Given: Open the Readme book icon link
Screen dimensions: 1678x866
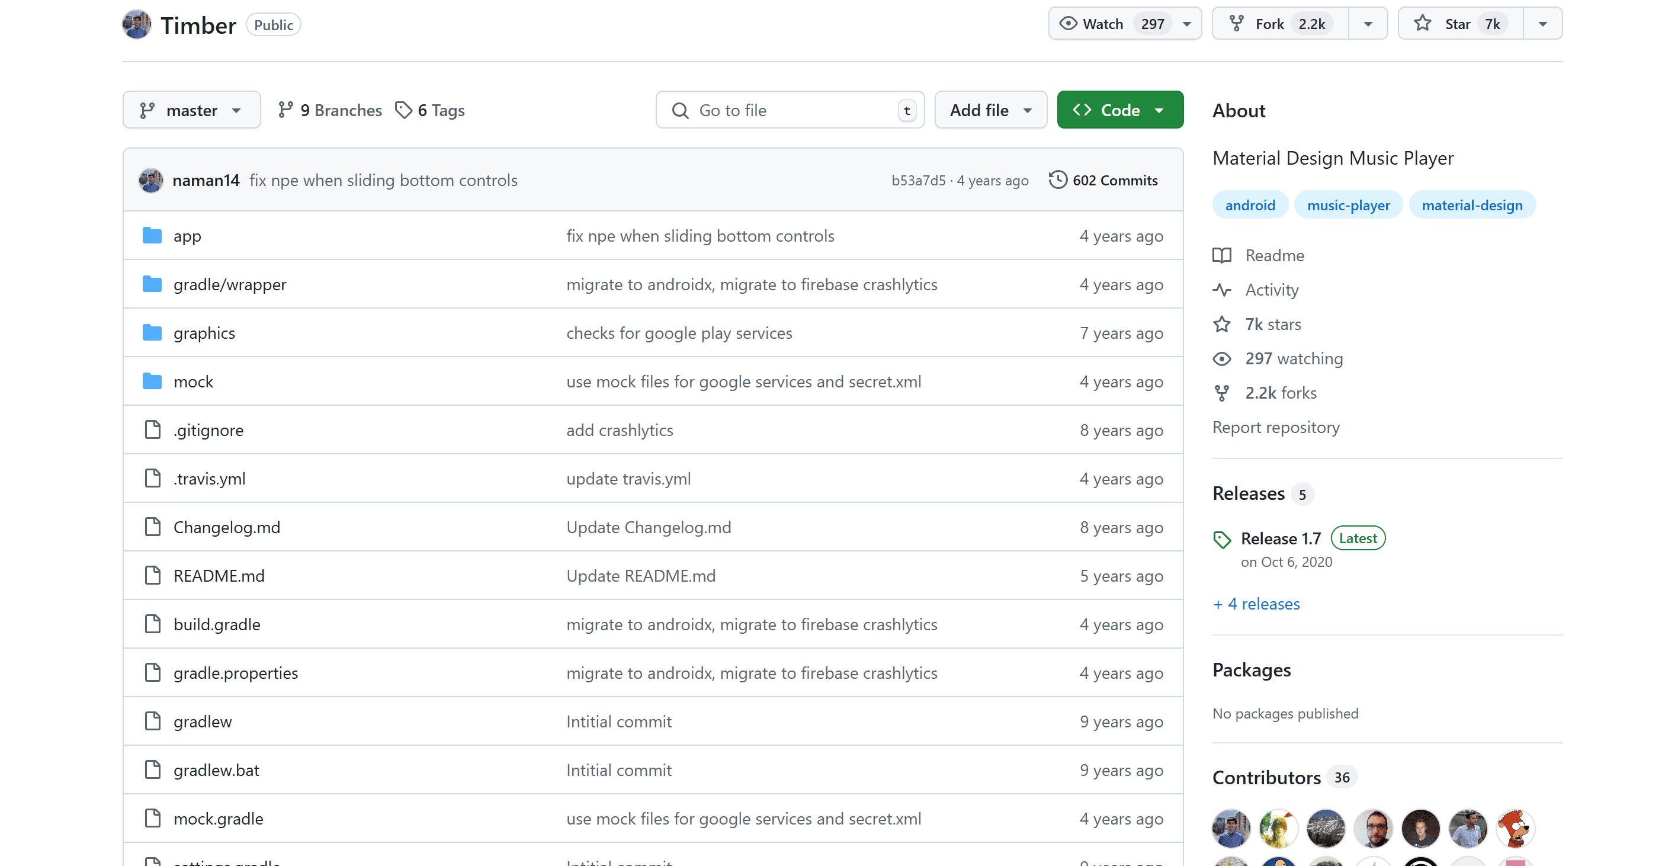Looking at the screenshot, I should click(x=1222, y=255).
